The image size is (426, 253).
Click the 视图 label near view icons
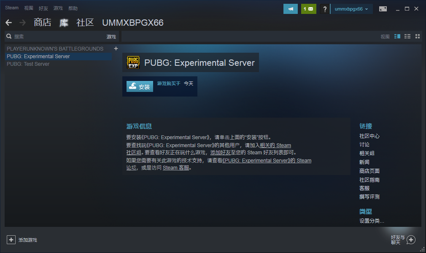[x=385, y=36]
